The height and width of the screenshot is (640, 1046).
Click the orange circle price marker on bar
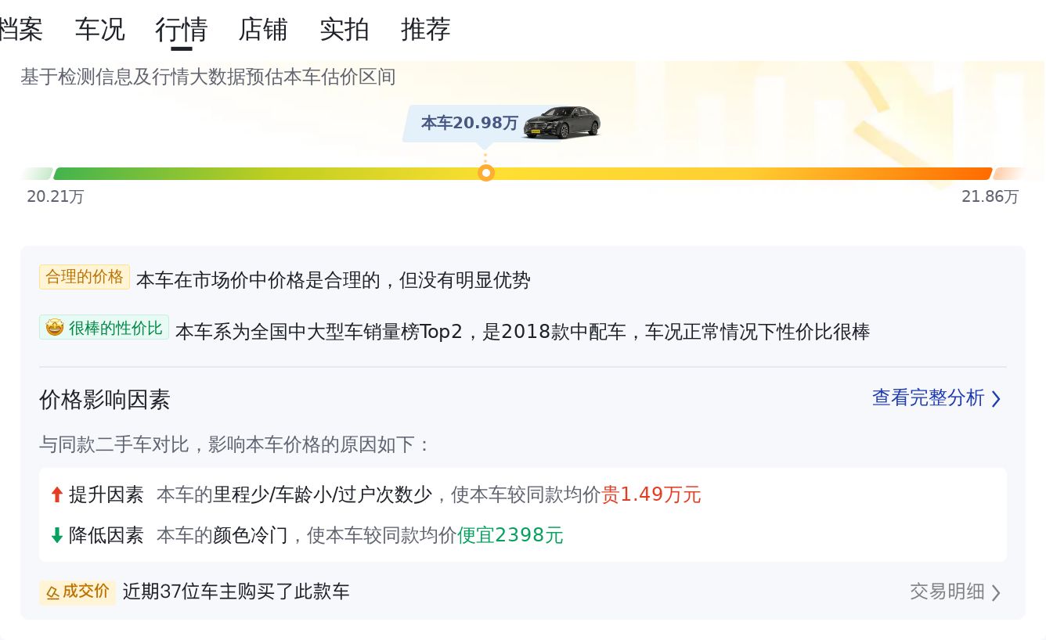[486, 173]
